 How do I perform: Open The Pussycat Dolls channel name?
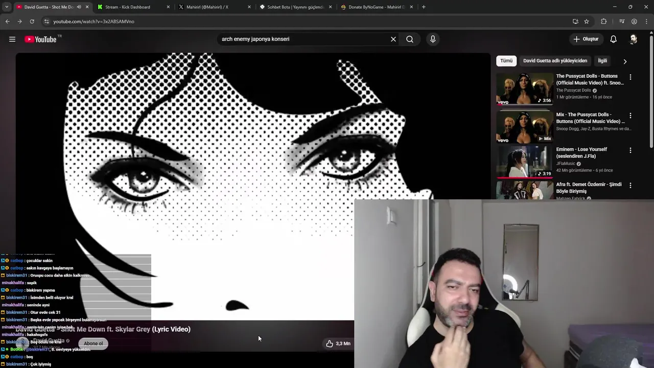pos(573,90)
